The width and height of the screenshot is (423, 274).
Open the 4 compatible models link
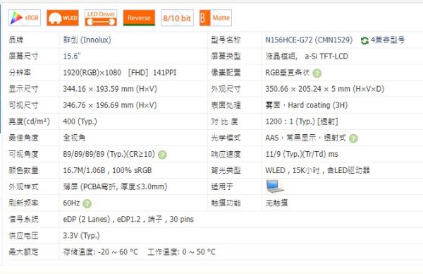click(388, 40)
